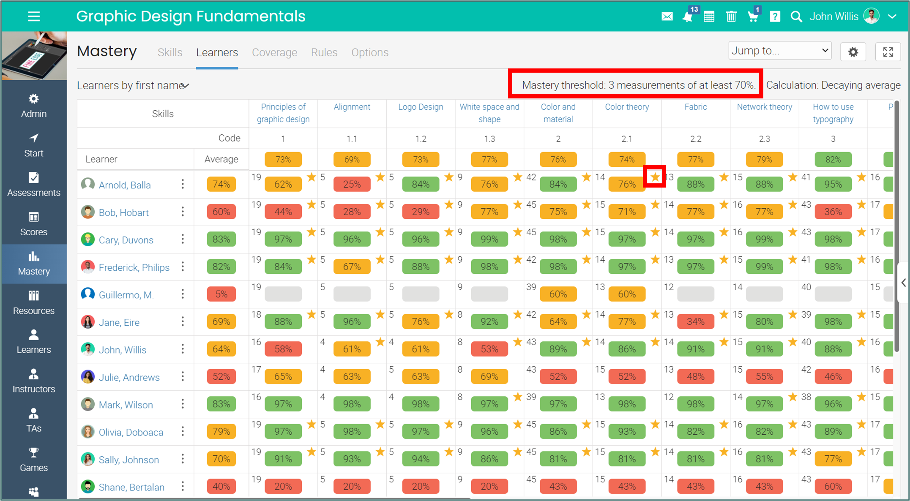Open the mail envelope icon
Viewport: 910px width, 501px height.
[x=667, y=16]
